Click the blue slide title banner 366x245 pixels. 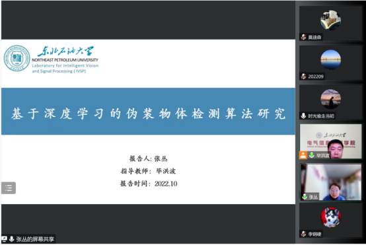click(x=148, y=112)
